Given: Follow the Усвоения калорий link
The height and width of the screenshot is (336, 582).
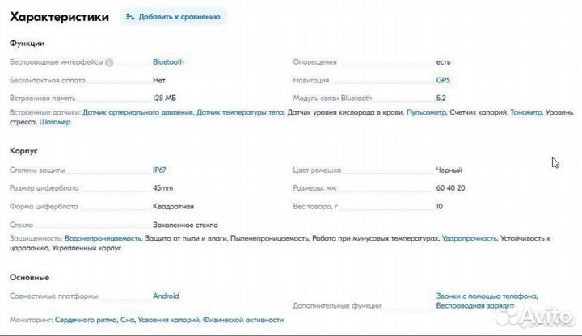Looking at the screenshot, I should pyautogui.click(x=168, y=320).
